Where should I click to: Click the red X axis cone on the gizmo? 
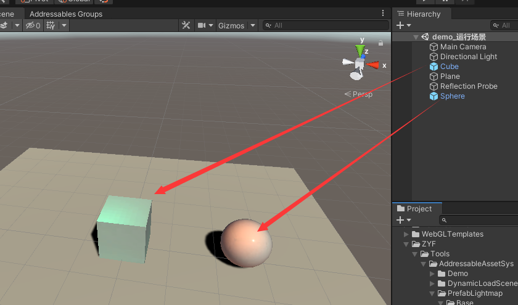(x=372, y=65)
